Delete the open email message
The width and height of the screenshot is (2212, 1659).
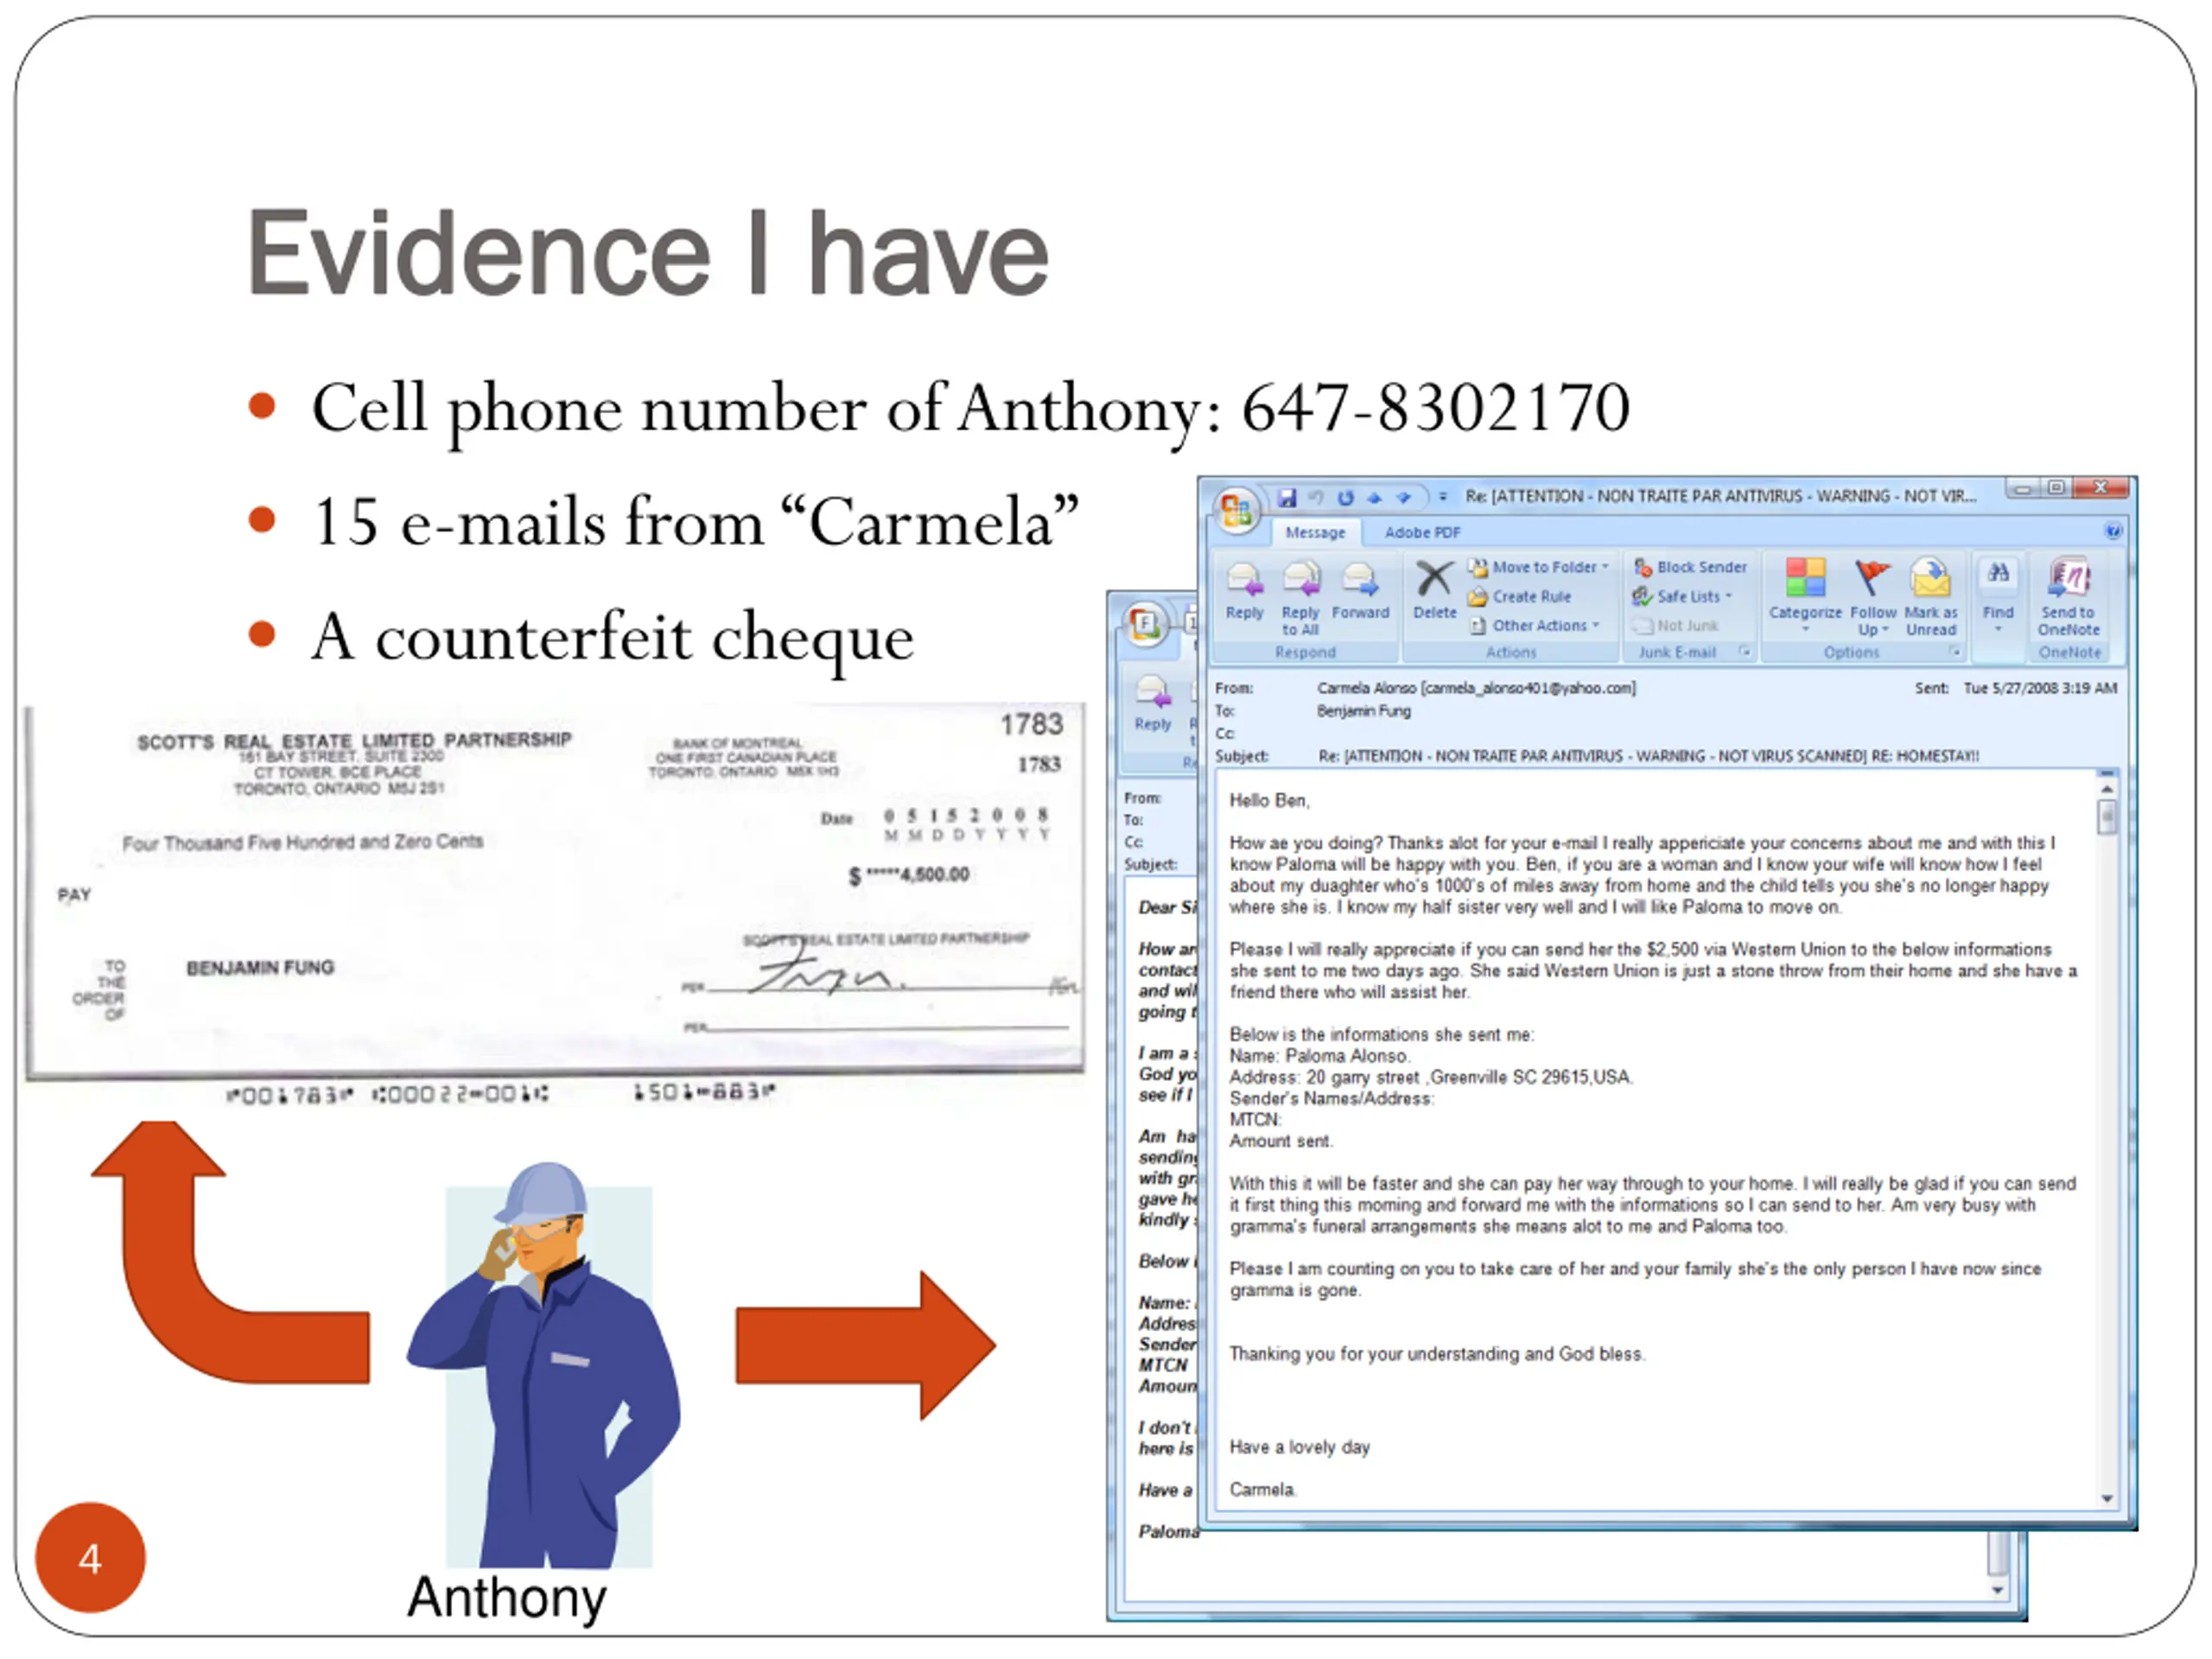(x=1434, y=590)
